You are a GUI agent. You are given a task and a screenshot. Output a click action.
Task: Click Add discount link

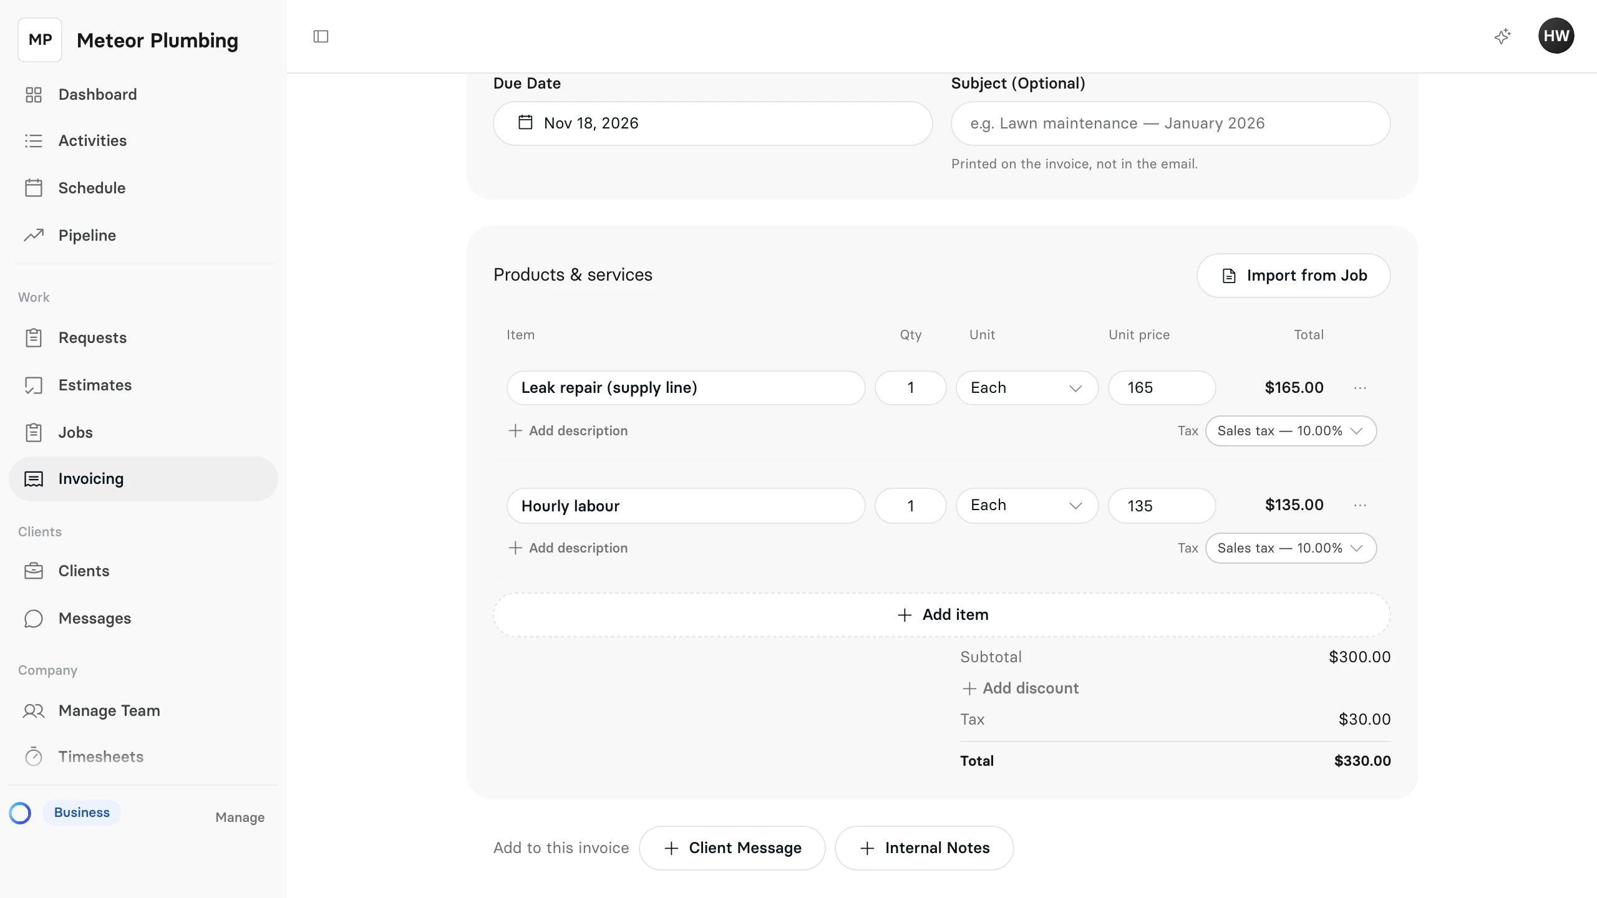click(x=1020, y=688)
